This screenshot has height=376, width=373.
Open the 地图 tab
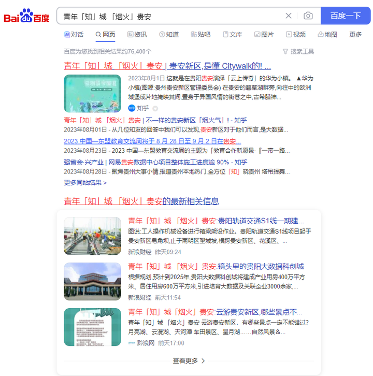tap(327, 35)
